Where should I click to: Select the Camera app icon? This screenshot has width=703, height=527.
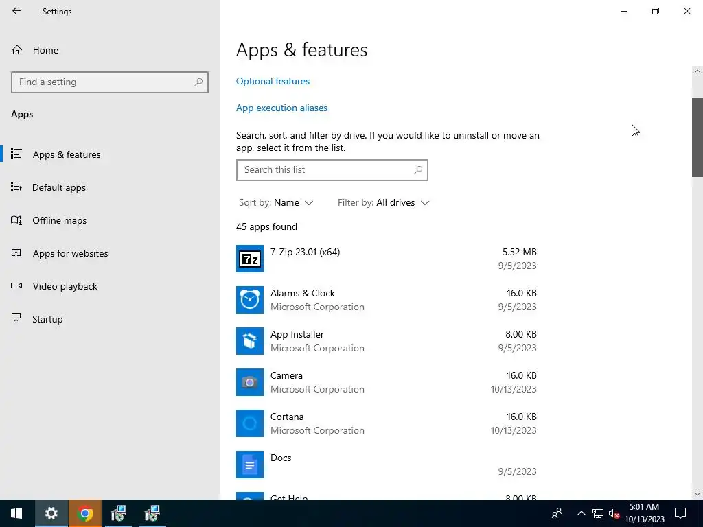coord(250,382)
